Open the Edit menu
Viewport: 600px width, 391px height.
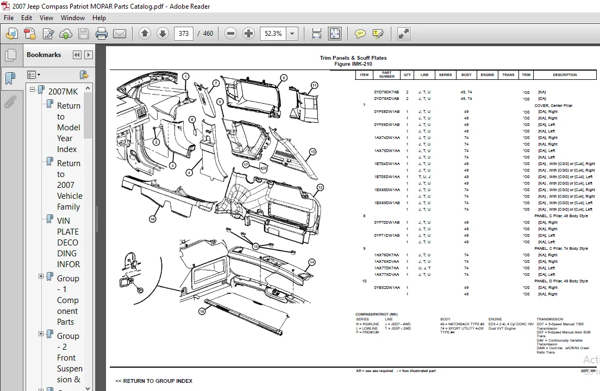pyautogui.click(x=27, y=18)
